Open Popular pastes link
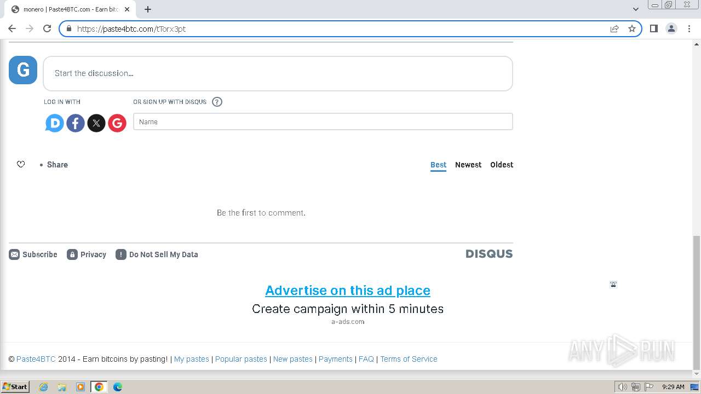Image resolution: width=701 pixels, height=394 pixels. pyautogui.click(x=241, y=359)
